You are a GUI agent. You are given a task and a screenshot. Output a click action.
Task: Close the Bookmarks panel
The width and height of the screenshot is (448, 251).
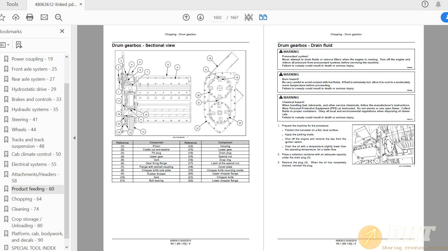(62, 31)
